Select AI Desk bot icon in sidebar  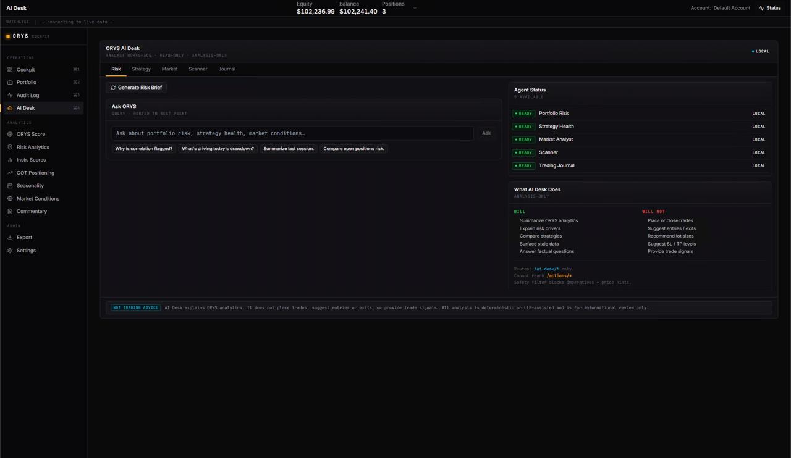(10, 108)
